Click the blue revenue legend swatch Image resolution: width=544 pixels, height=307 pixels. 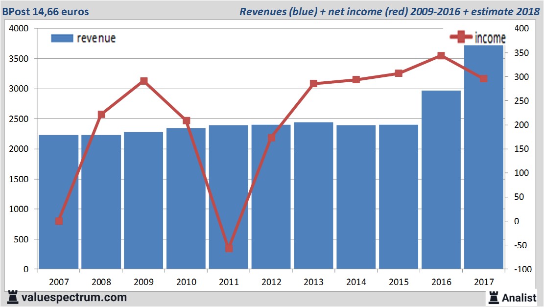click(62, 38)
